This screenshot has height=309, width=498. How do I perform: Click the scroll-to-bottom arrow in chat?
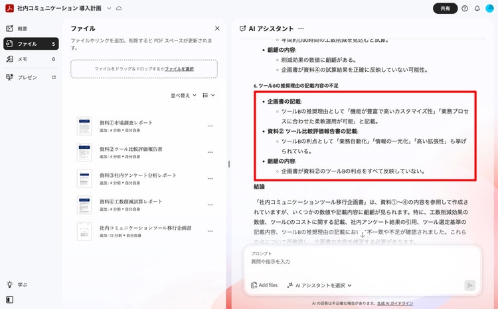[363, 235]
